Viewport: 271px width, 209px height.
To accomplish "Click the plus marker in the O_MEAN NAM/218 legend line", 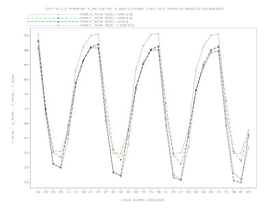I will [58, 14].
